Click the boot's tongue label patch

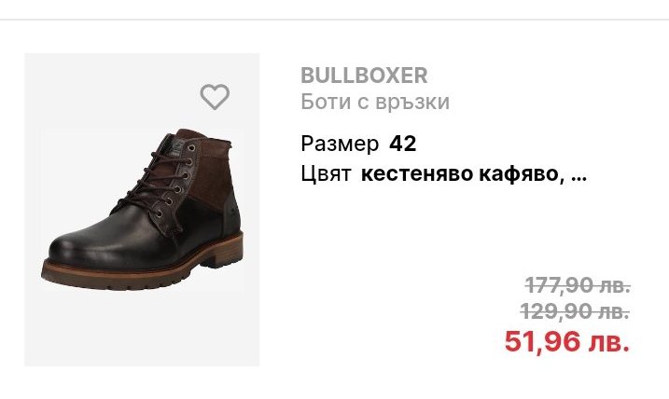[176, 145]
